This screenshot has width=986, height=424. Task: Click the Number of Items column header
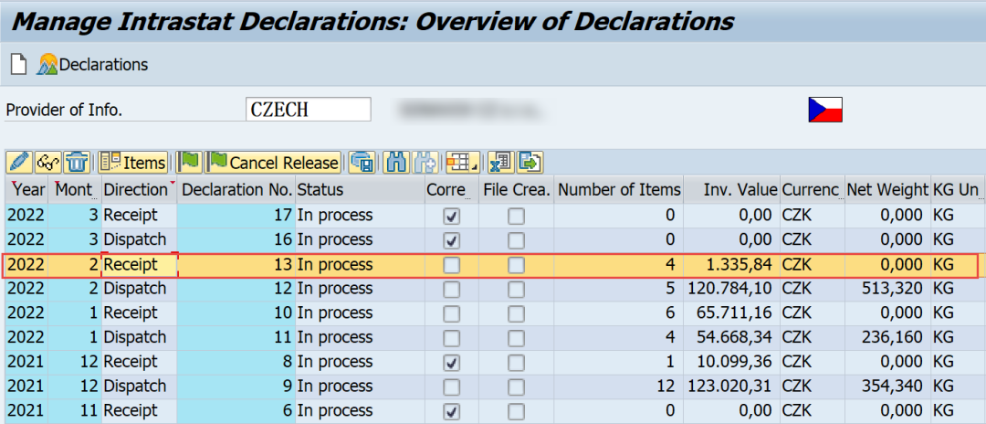[619, 189]
